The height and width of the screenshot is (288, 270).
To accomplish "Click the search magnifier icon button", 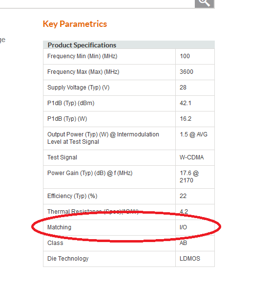I will (x=205, y=4).
